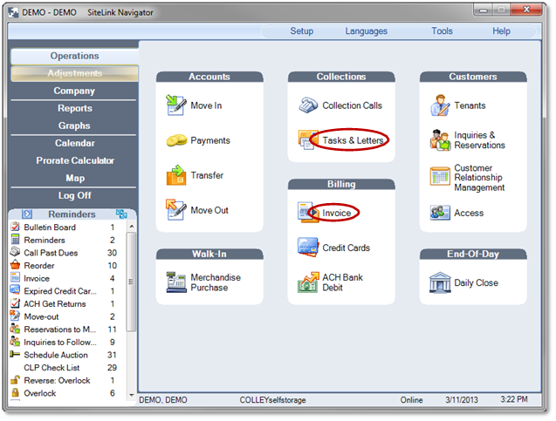Click the Online status indicator text

click(x=411, y=400)
